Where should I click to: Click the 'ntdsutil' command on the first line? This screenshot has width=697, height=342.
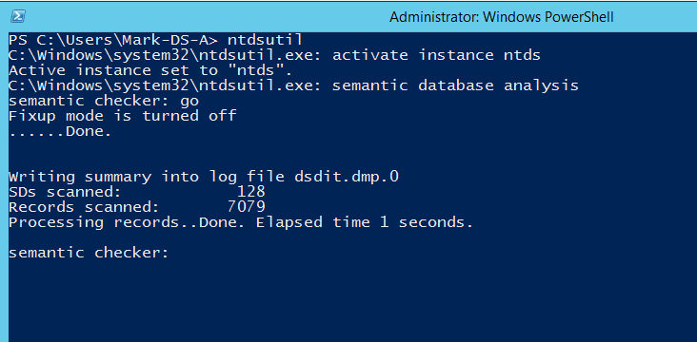click(x=265, y=40)
